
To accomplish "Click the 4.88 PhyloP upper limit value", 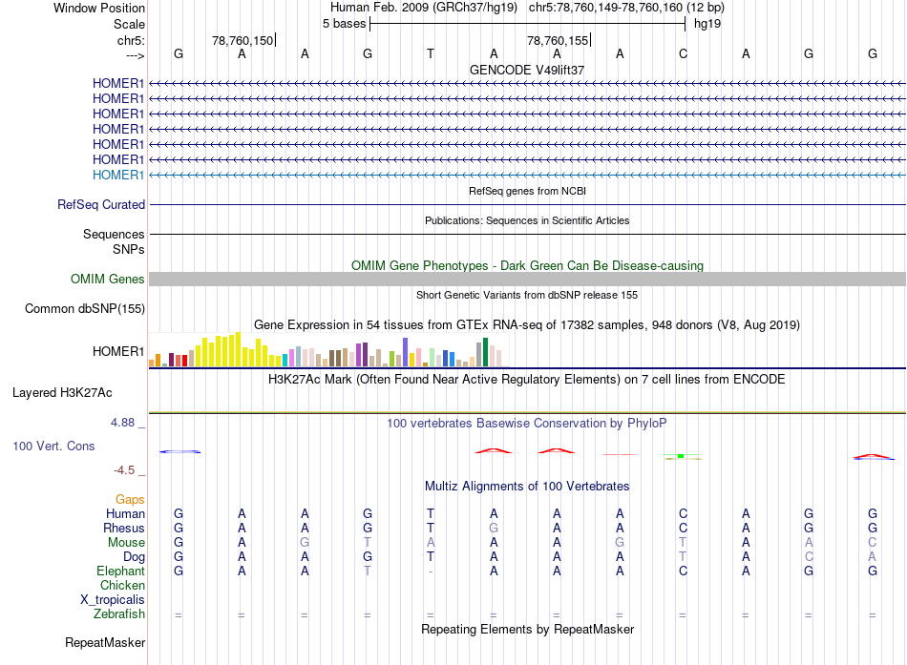I will click(x=122, y=423).
